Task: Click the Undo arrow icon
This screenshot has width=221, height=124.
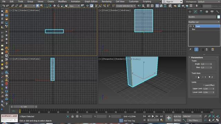Action: point(4,6)
